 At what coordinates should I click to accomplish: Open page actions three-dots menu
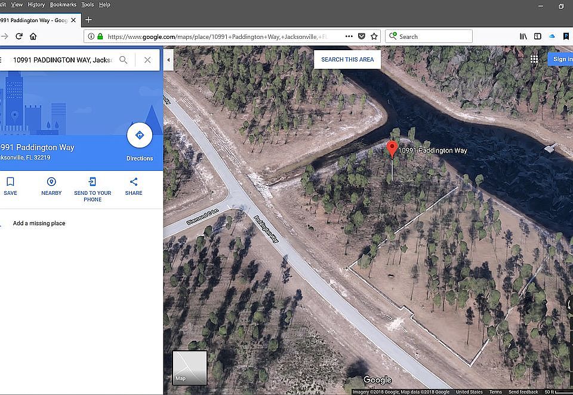(x=349, y=36)
